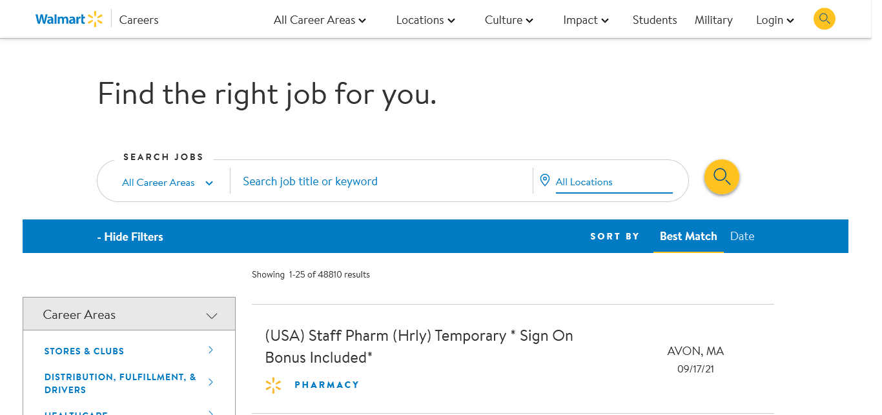
Task: Open the Impact menu
Action: pyautogui.click(x=586, y=20)
